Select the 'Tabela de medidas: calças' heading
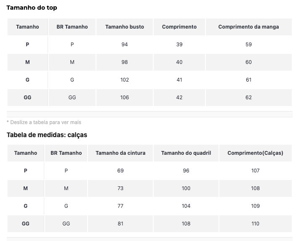 click(47, 135)
